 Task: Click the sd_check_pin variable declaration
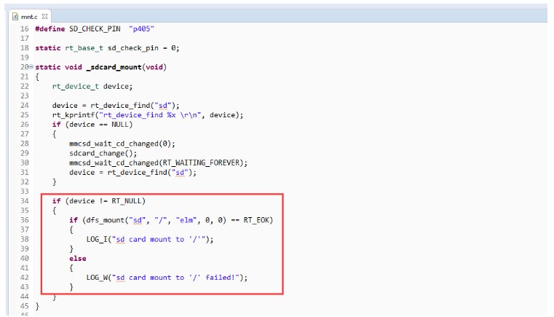coord(132,48)
